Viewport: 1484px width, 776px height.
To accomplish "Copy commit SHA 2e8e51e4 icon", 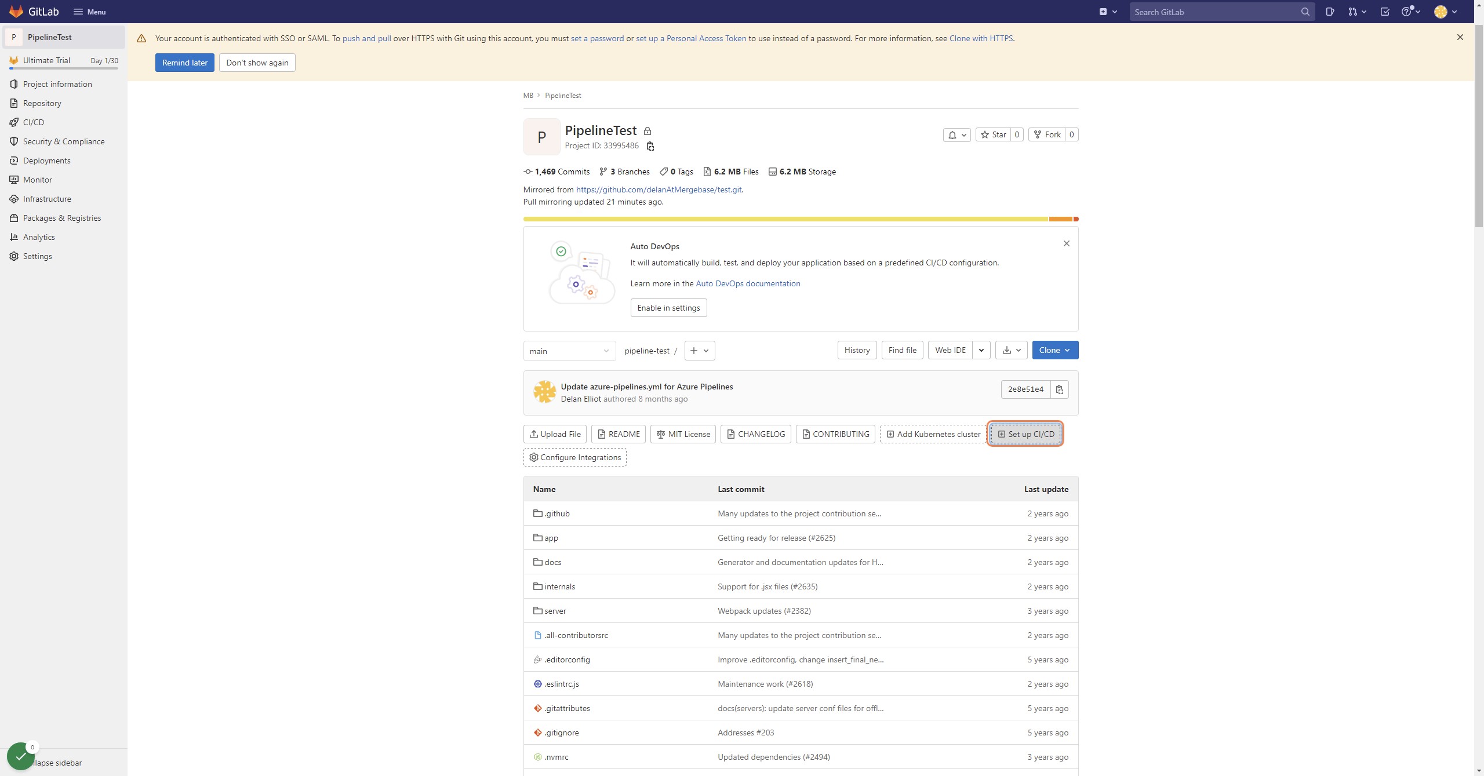I will click(1060, 389).
